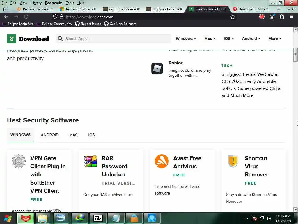List all open tabs
The height and width of the screenshot is (224, 298).
[291, 9]
